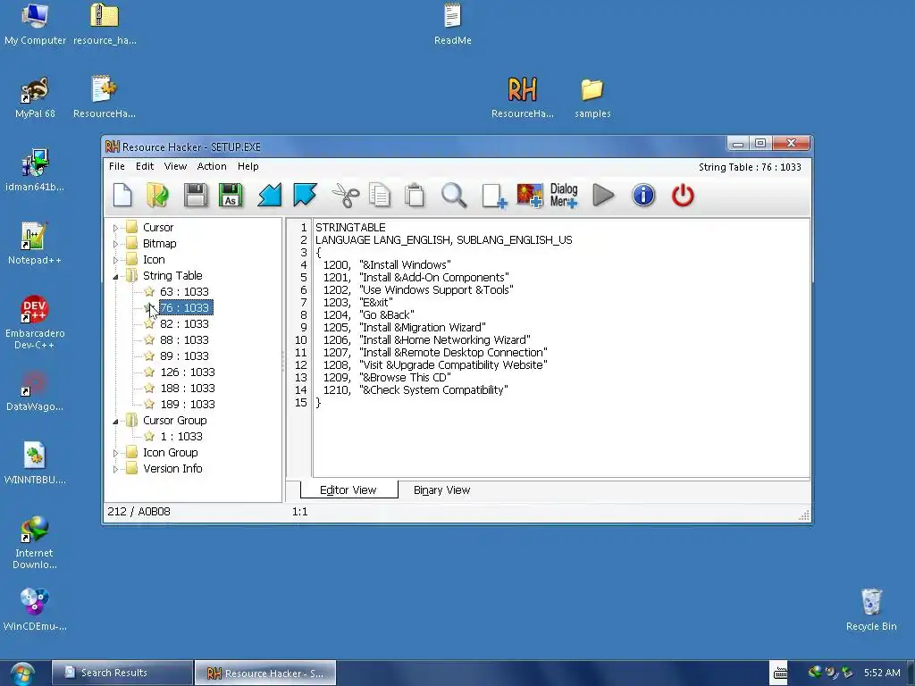Save the file with the floppy disk icon
The width and height of the screenshot is (915, 686).
(196, 195)
